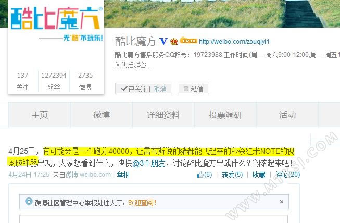
Task: Open the 主页 tab
Action: pos(40,115)
